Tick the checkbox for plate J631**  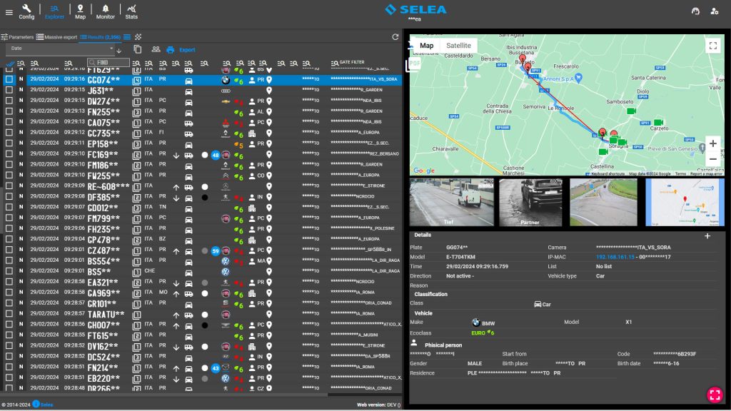point(9,90)
